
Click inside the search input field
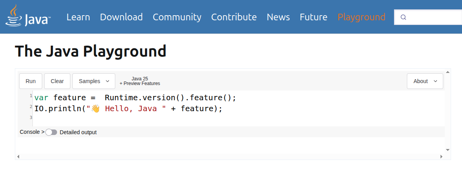(434, 17)
